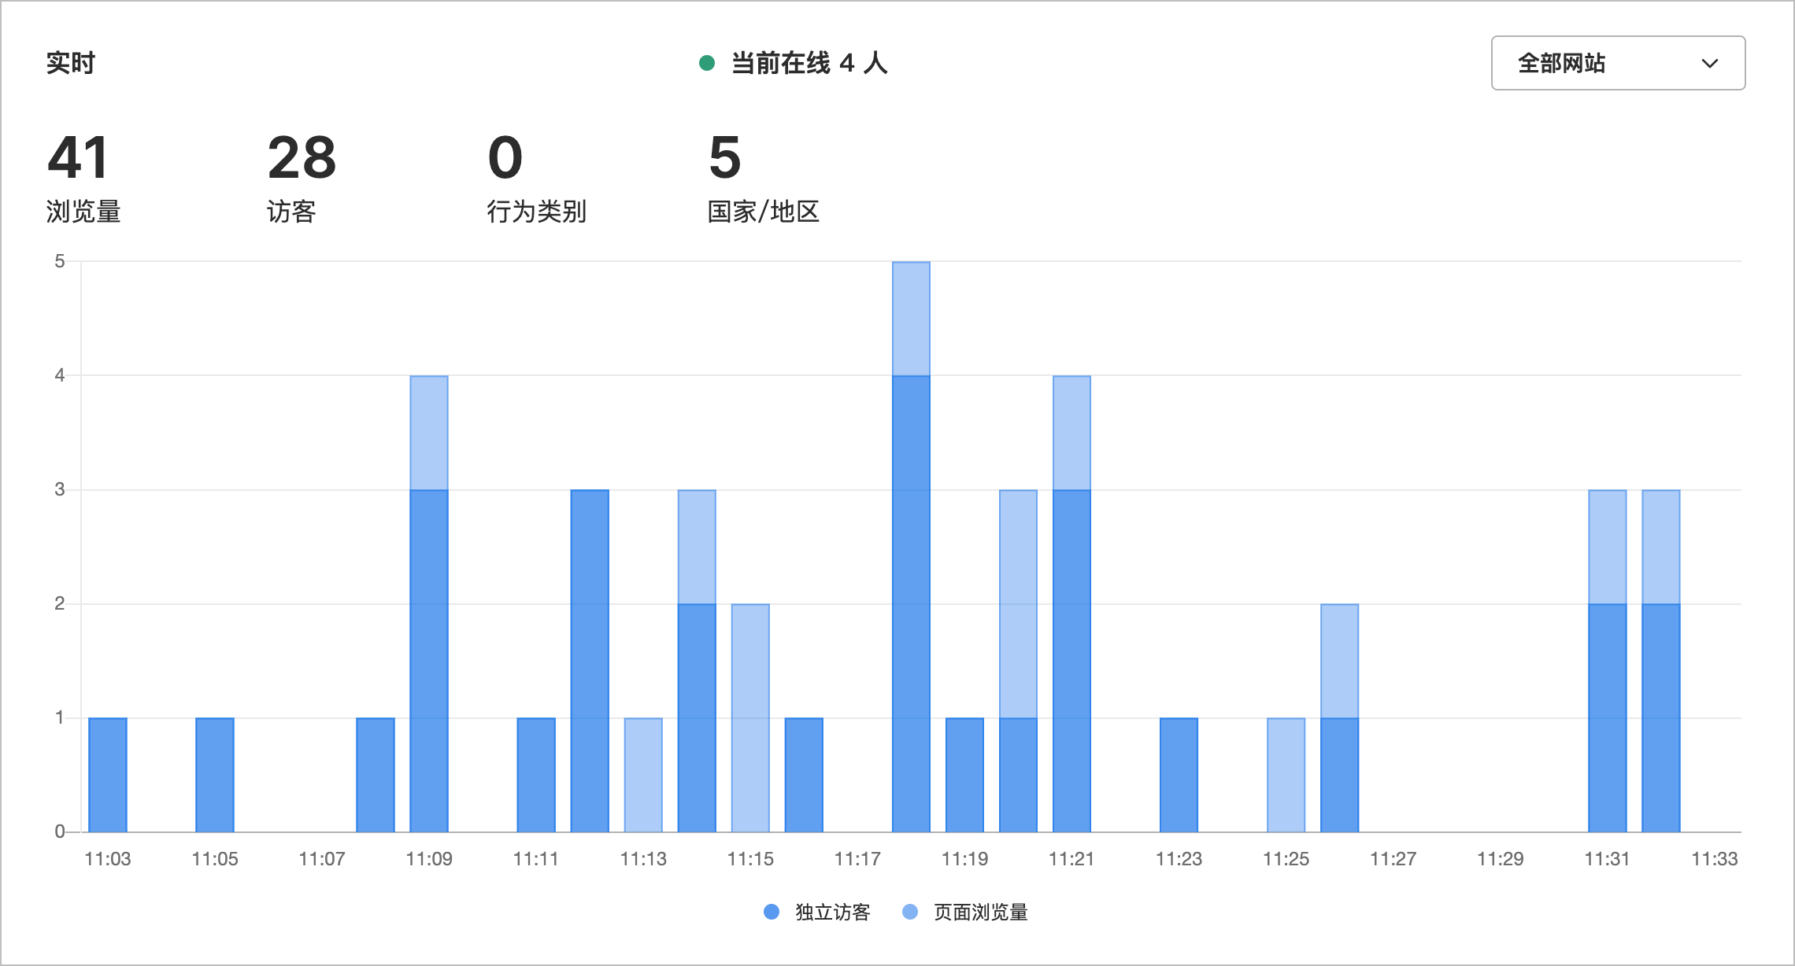Click the bar above 11:23
This screenshot has width=1795, height=966.
point(1179,775)
